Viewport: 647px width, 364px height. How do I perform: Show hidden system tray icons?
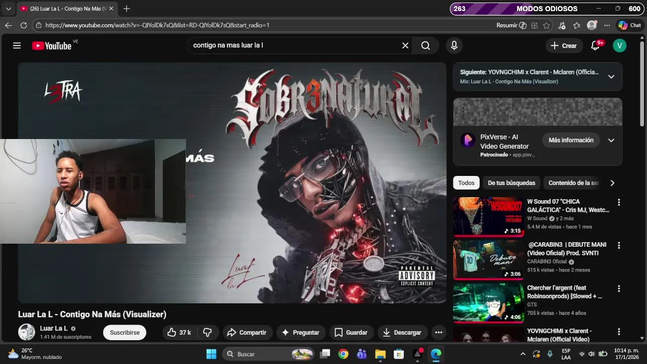point(523,354)
